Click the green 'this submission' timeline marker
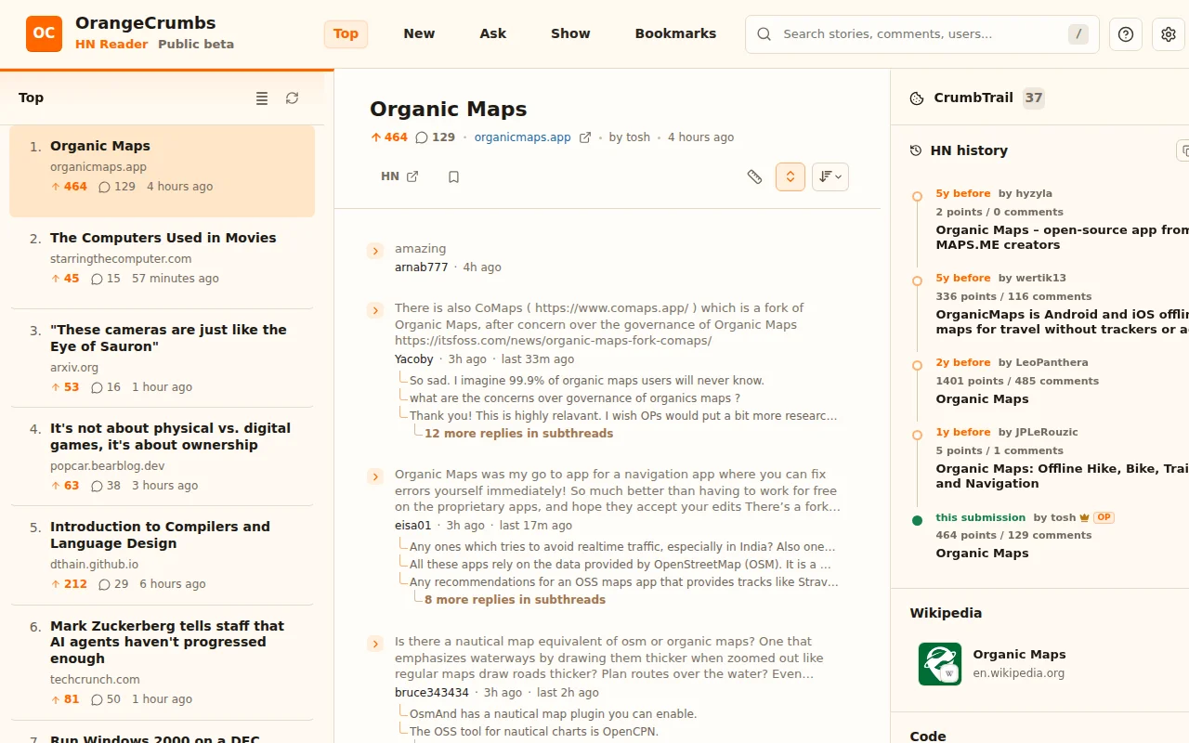The width and height of the screenshot is (1189, 743). tap(918, 520)
